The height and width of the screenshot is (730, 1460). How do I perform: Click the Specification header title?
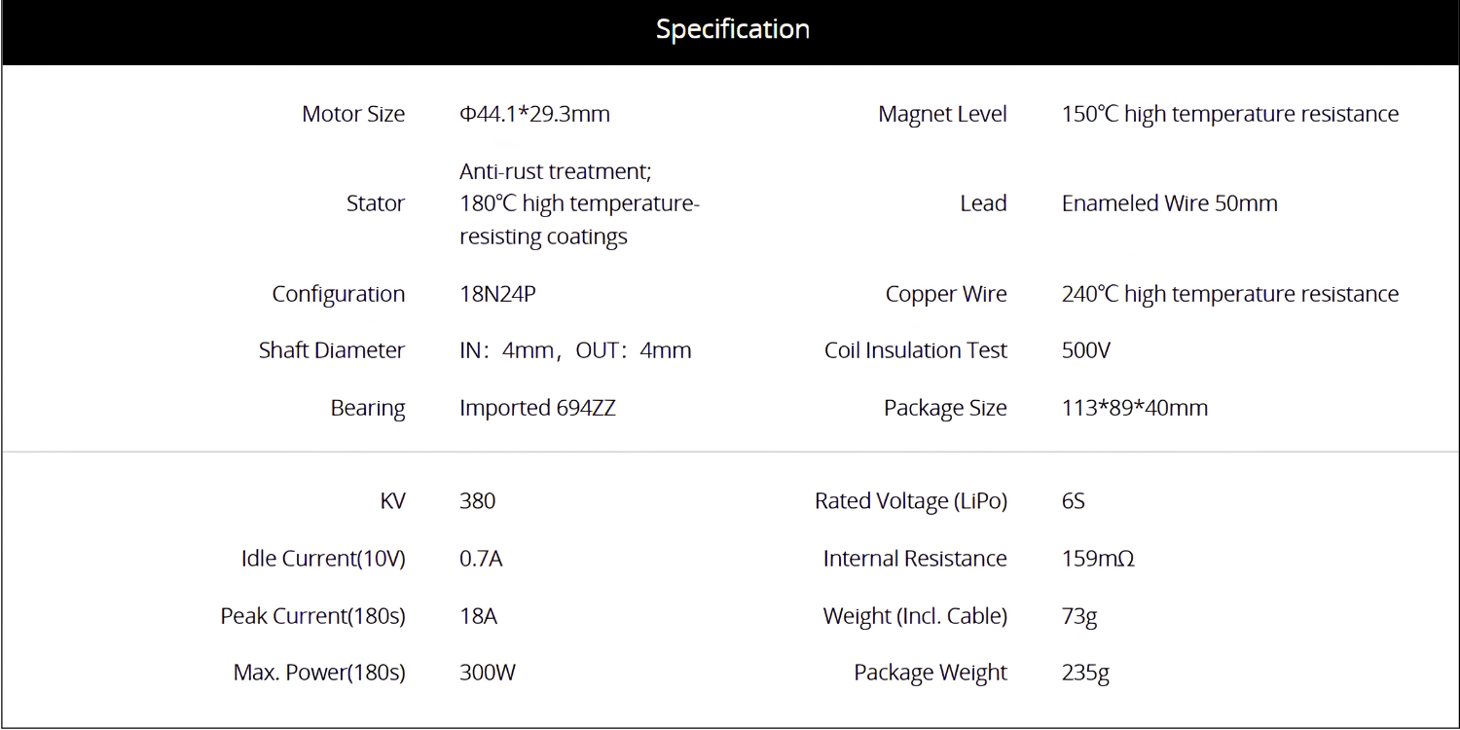pyautogui.click(x=732, y=29)
